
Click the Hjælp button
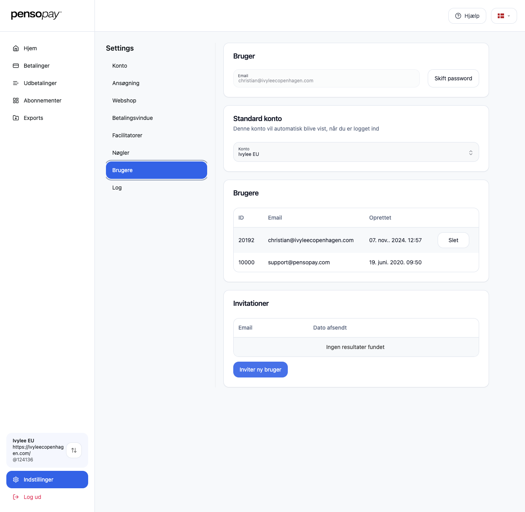[467, 16]
